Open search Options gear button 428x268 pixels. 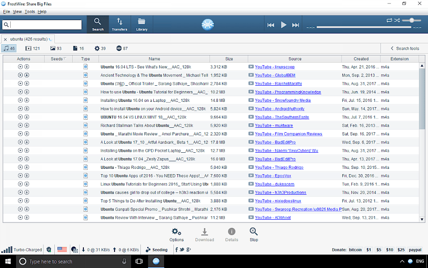177,235
